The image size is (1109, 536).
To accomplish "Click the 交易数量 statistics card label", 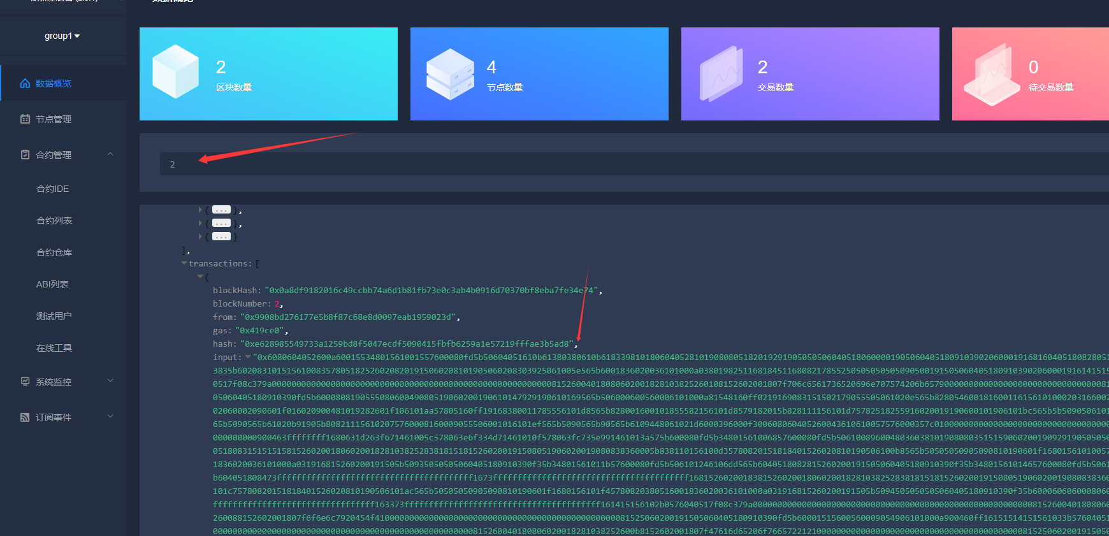I will click(775, 87).
